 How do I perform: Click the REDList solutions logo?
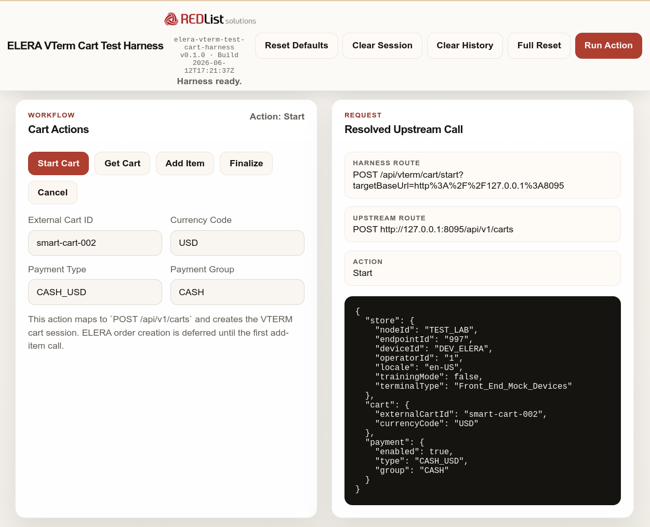pos(210,19)
